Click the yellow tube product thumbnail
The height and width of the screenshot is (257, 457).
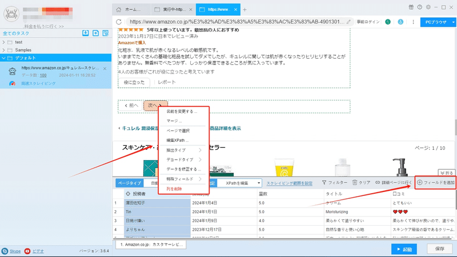coord(284,168)
